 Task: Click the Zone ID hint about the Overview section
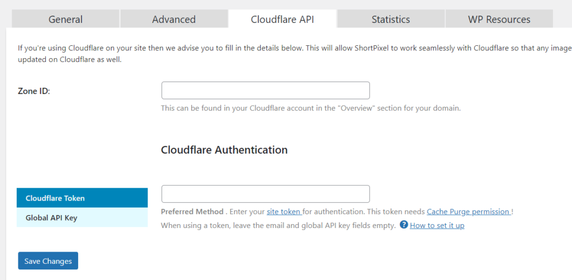[x=311, y=108]
